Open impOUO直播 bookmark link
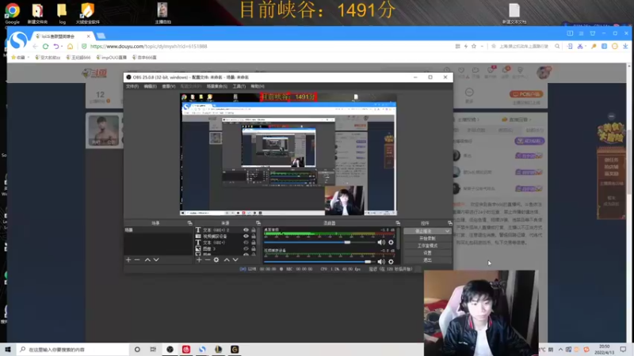Image resolution: width=634 pixels, height=356 pixels. pyautogui.click(x=112, y=57)
